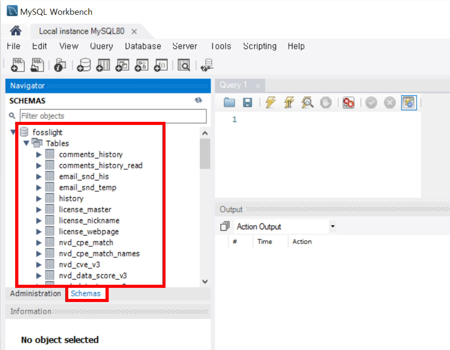Rollback the transaction (X icon)
Viewport: 450px width, 350px height.
[x=390, y=103]
